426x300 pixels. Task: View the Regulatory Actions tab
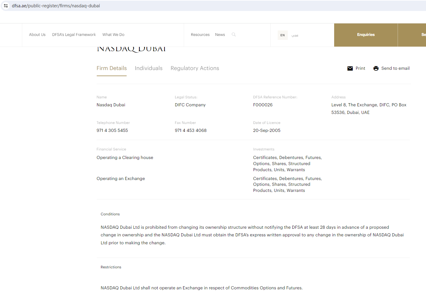[195, 68]
